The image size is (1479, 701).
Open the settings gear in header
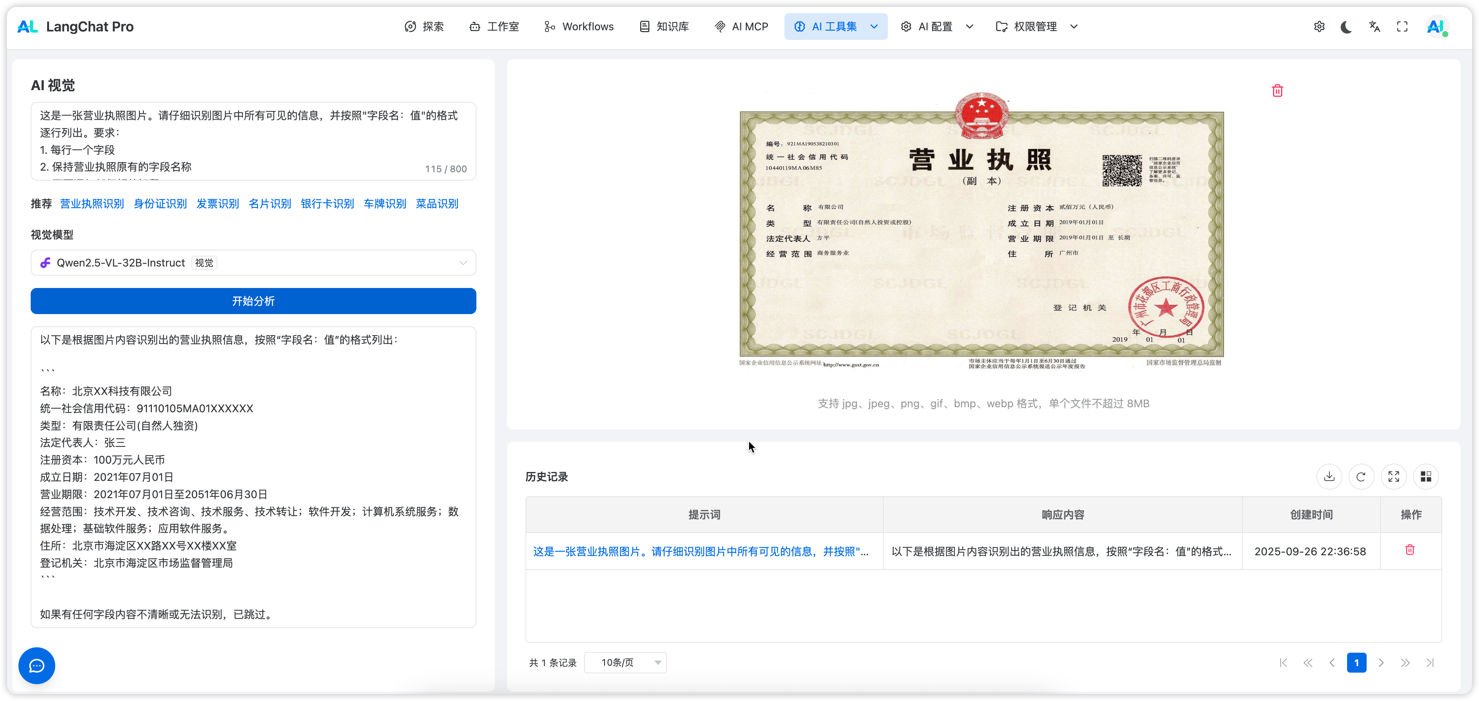pyautogui.click(x=1319, y=26)
